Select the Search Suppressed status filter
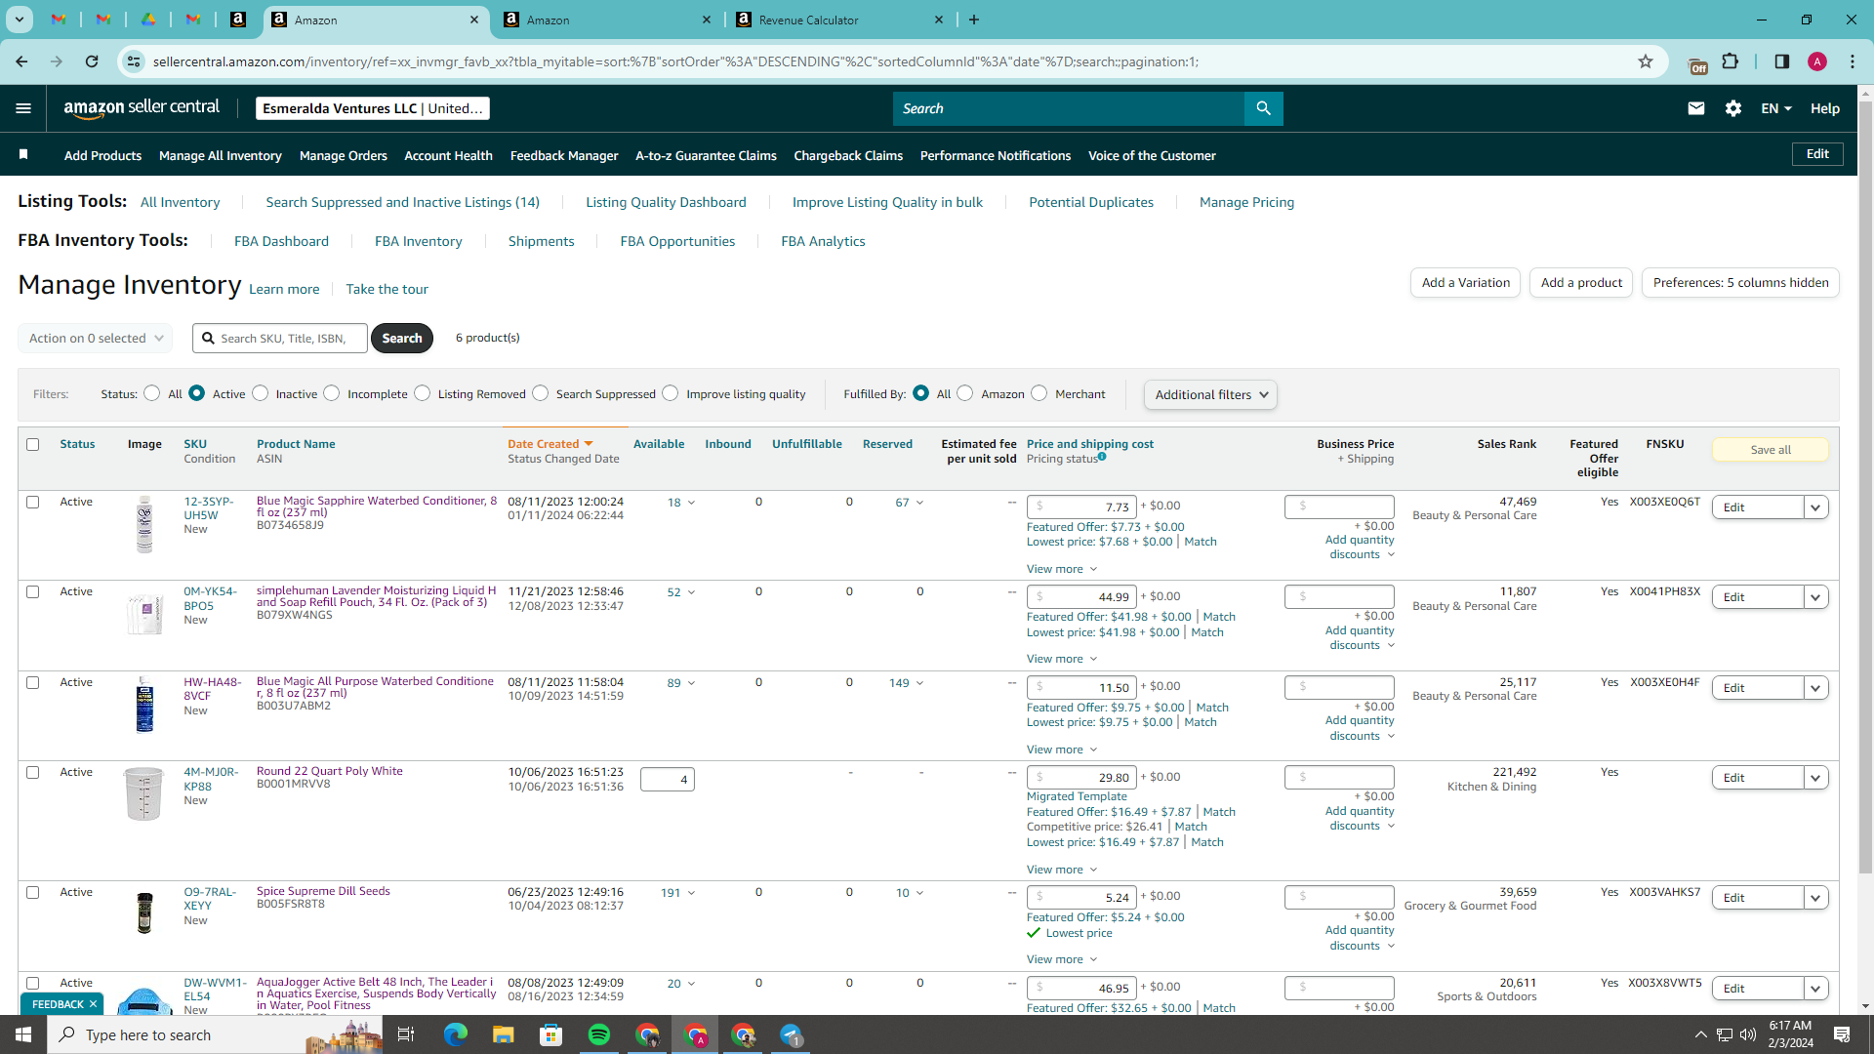Screen dimensions: 1874x1054 pos(540,393)
